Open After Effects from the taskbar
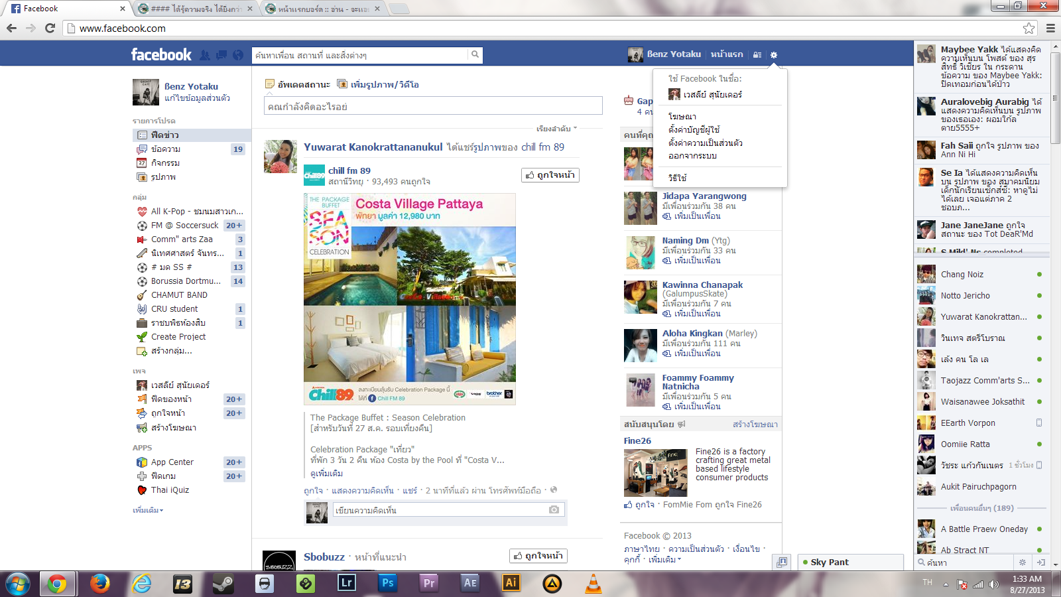The image size is (1061, 597). tap(470, 583)
